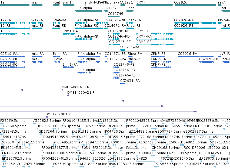Open protein CG14671-PA

[x=106, y=62]
